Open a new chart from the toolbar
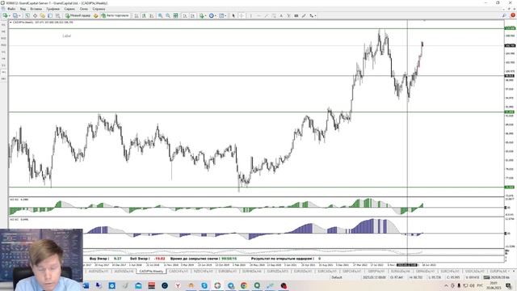The height and width of the screenshot is (291, 517). click(x=5, y=15)
